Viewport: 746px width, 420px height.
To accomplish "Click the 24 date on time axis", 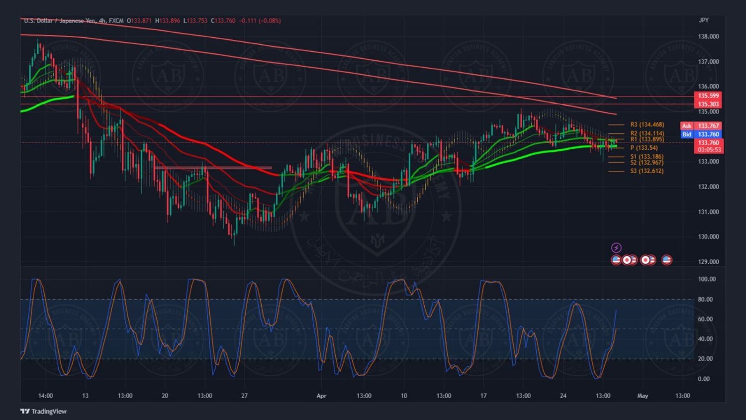I will pos(563,396).
